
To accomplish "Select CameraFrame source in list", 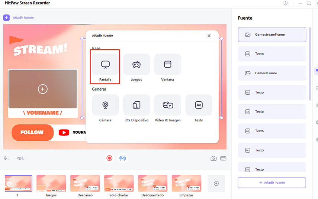I will tap(272, 73).
